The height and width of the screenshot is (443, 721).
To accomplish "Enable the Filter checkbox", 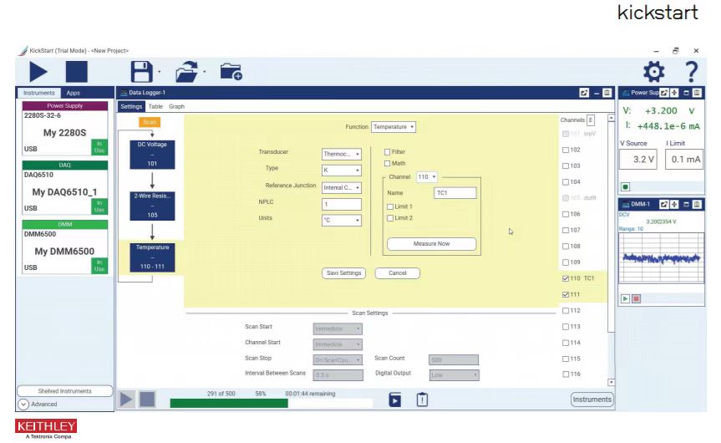I will (388, 152).
